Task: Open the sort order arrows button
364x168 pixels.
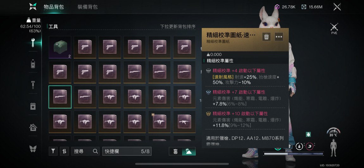Action: (x=64, y=151)
